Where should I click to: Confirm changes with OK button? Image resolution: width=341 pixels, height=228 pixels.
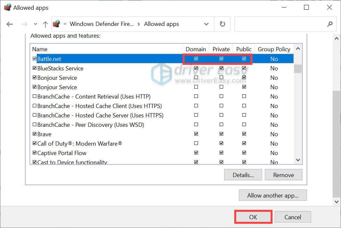coord(253,217)
